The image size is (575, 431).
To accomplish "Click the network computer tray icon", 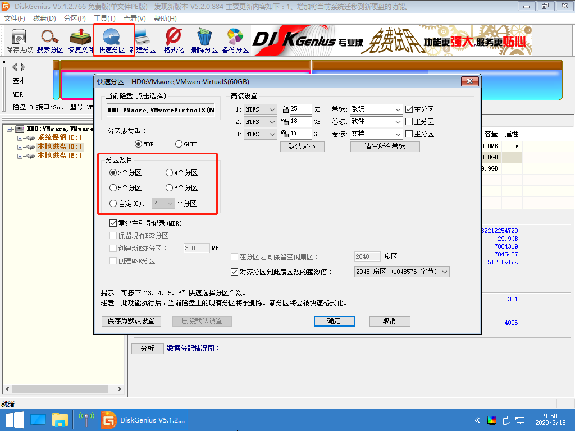I will [x=519, y=420].
